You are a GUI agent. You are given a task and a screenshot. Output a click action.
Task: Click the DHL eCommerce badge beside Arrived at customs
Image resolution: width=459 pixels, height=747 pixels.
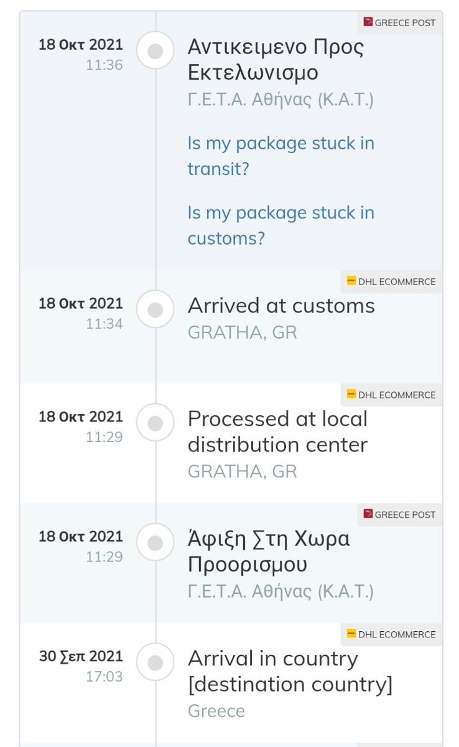[391, 281]
